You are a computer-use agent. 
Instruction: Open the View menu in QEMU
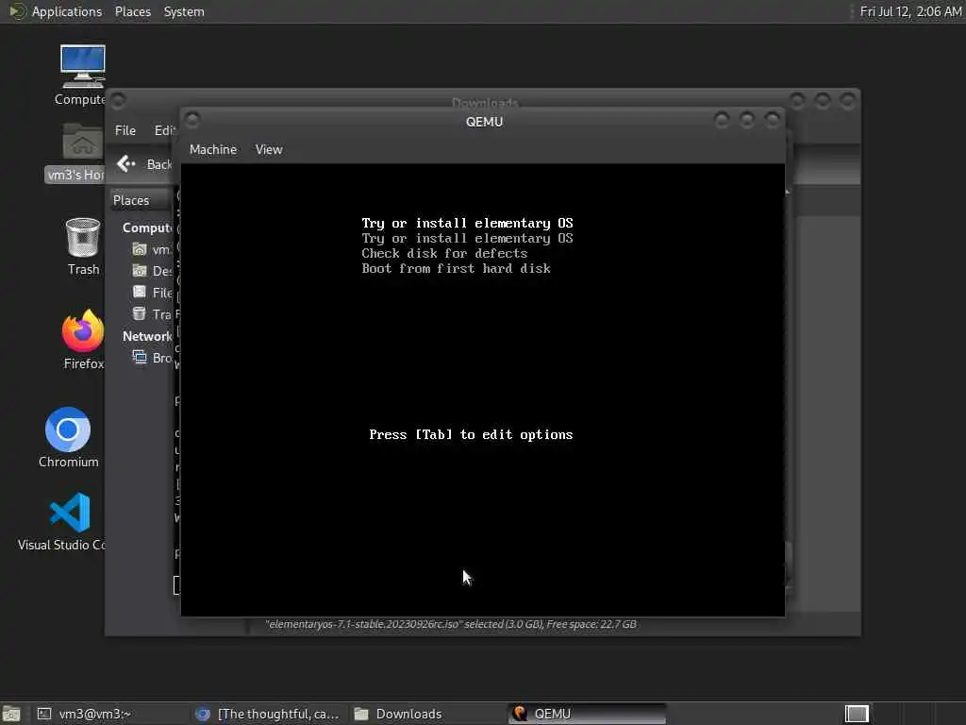[269, 150]
